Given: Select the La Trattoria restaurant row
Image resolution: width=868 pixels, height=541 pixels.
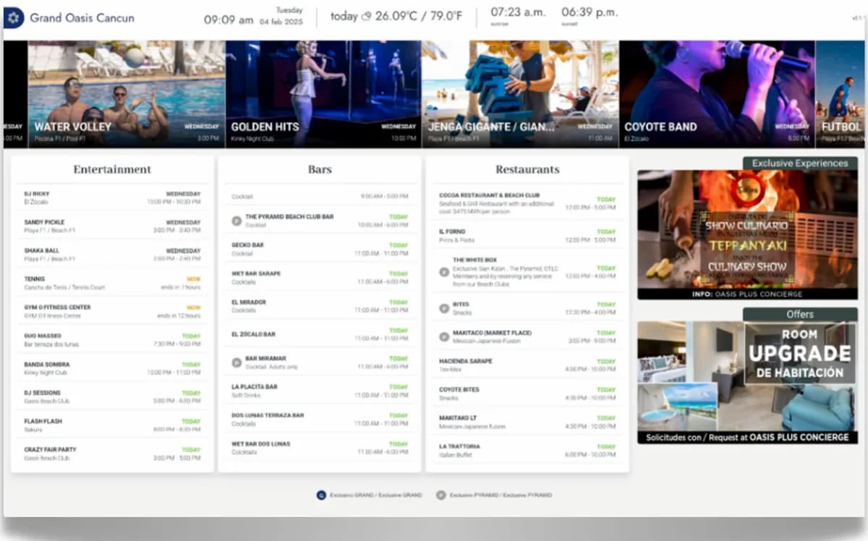Looking at the screenshot, I should 527,451.
